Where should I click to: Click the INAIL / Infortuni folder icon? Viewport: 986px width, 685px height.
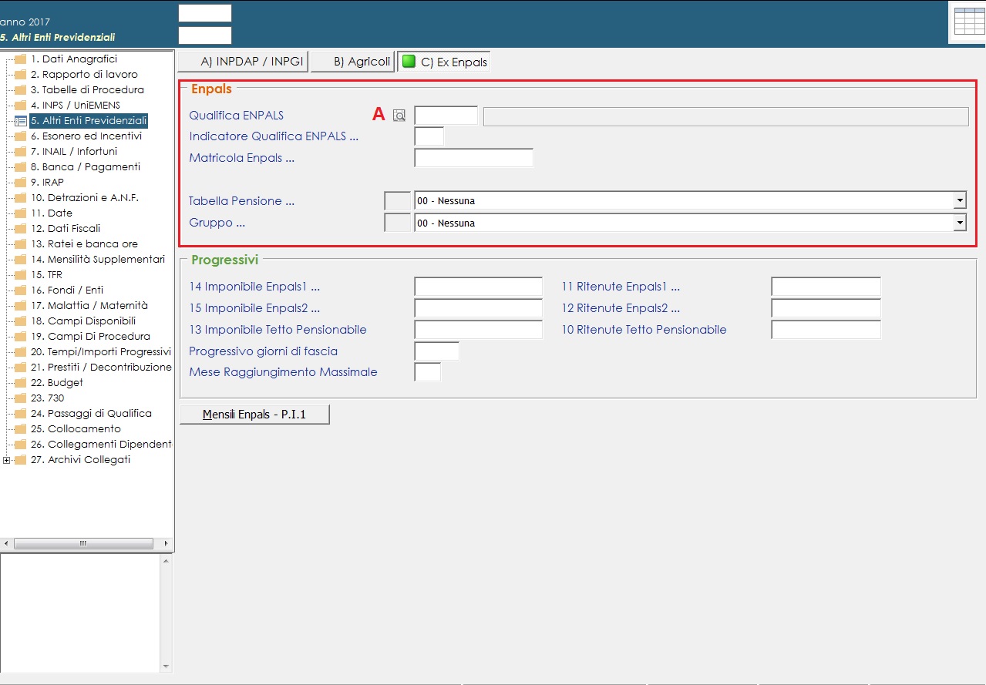pyautogui.click(x=20, y=152)
